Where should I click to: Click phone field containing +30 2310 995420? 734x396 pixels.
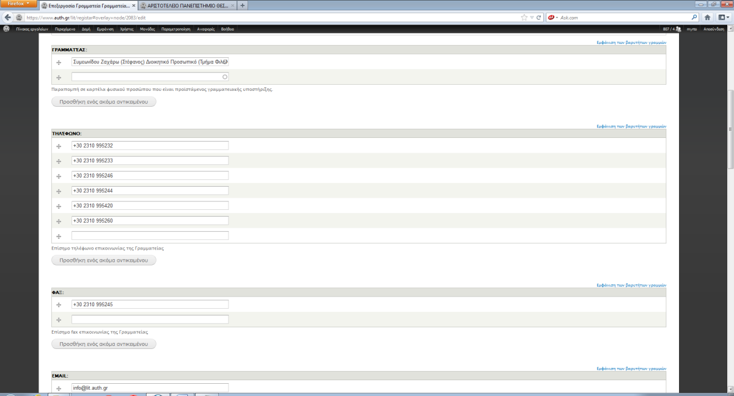[150, 206]
